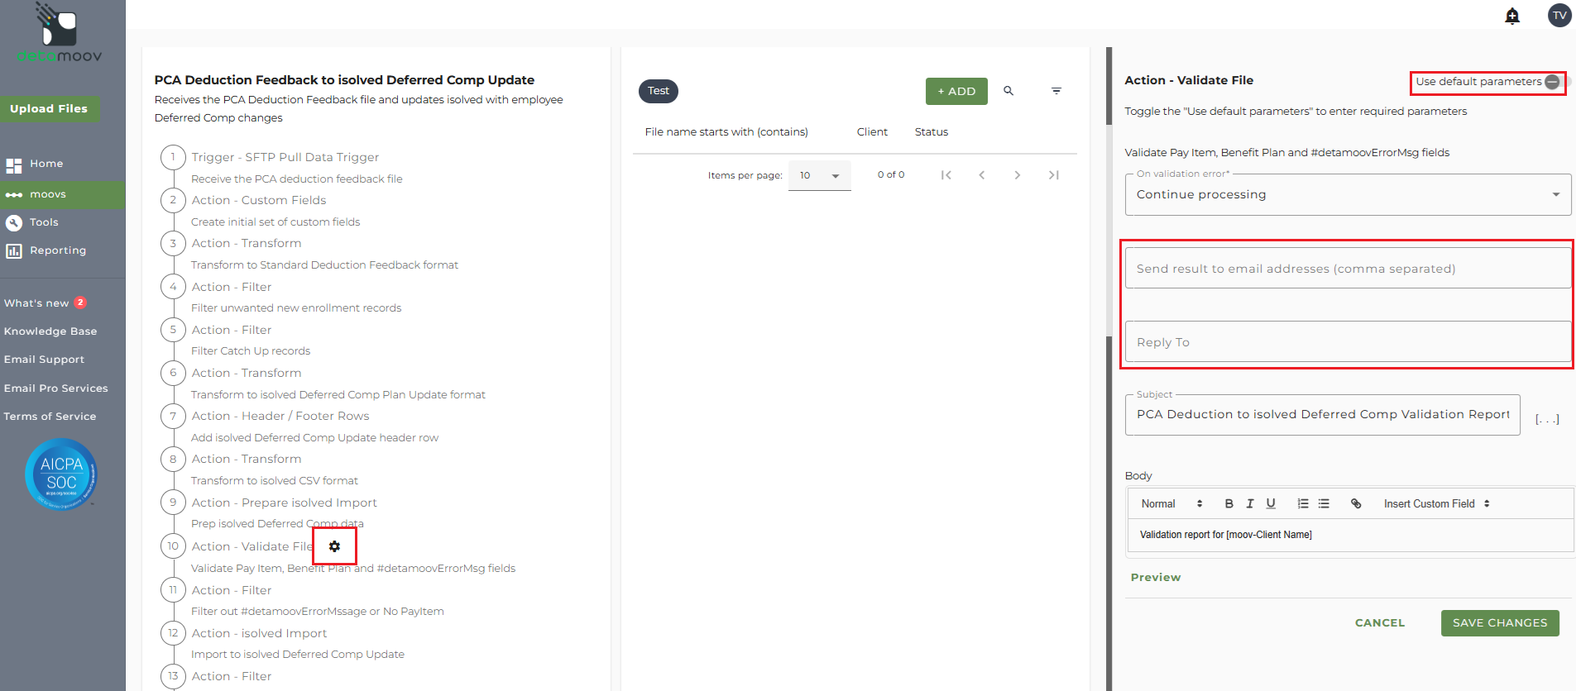Click step 1 circle for SFTP trigger
This screenshot has height=691, width=1576.
click(173, 157)
